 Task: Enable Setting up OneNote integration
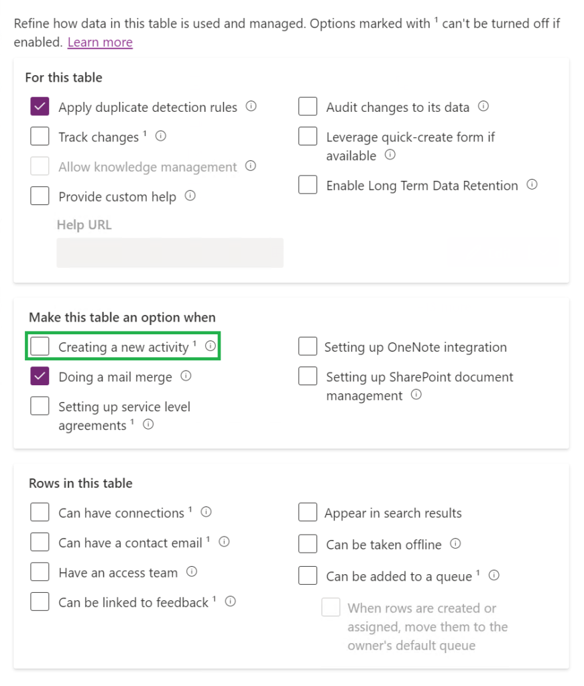(308, 346)
